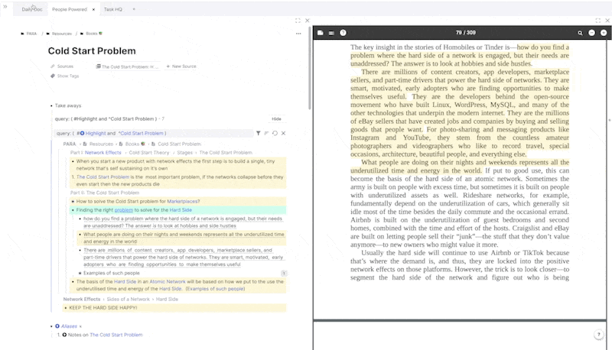This screenshot has width=612, height=350.
Task: Close the left document pane
Action: (308, 21)
